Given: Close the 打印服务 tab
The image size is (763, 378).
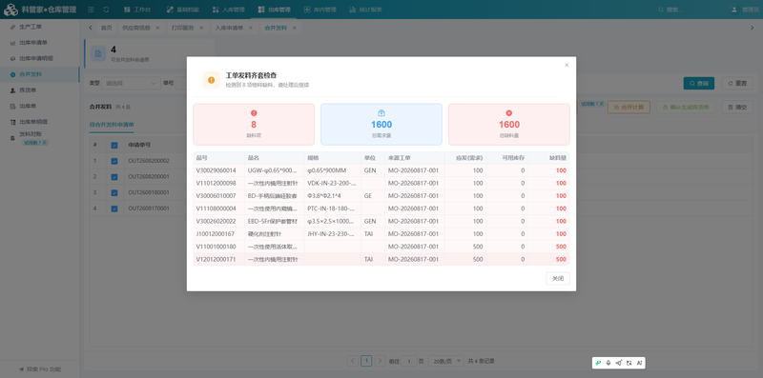Looking at the screenshot, I should [x=201, y=28].
